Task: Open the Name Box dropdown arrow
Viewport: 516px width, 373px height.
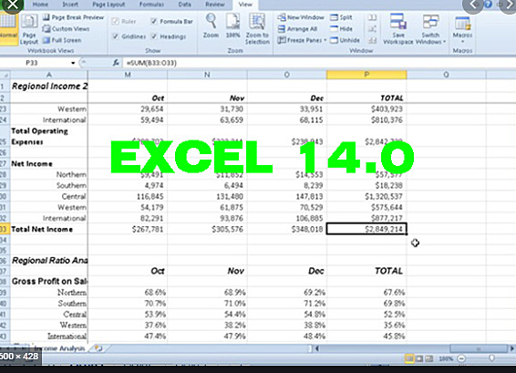Action: (x=73, y=63)
